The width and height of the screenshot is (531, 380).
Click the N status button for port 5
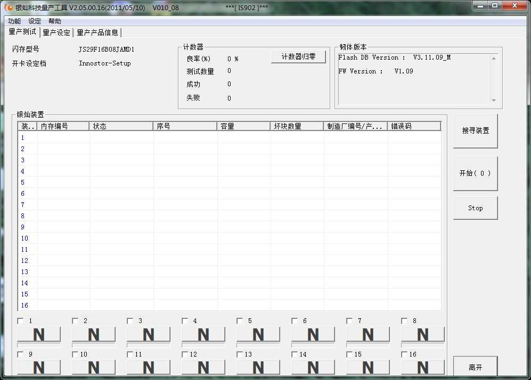point(258,334)
